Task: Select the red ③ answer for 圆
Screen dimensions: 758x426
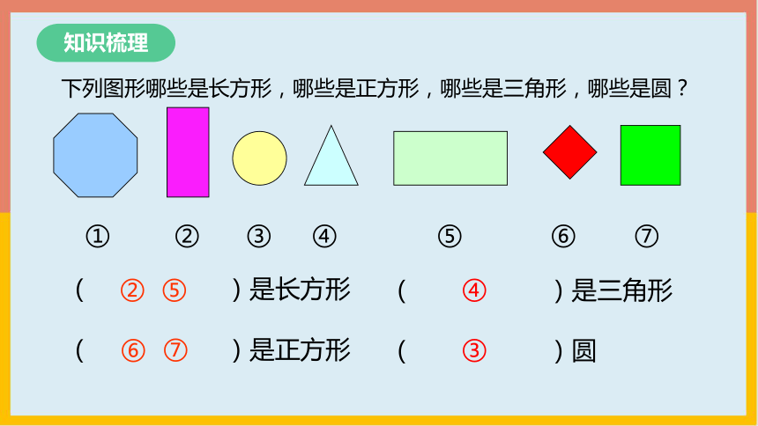Action: point(474,350)
